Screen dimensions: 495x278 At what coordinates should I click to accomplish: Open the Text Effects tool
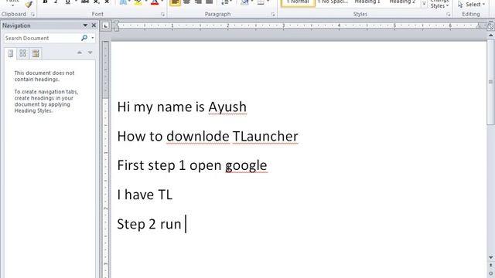click(124, 2)
